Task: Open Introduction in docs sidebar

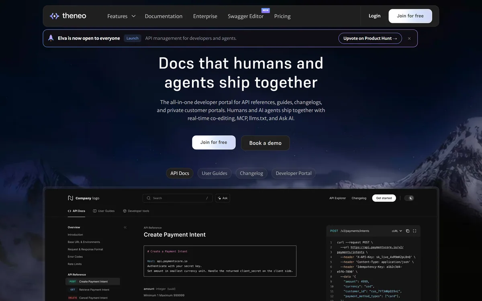Action: 76,235
